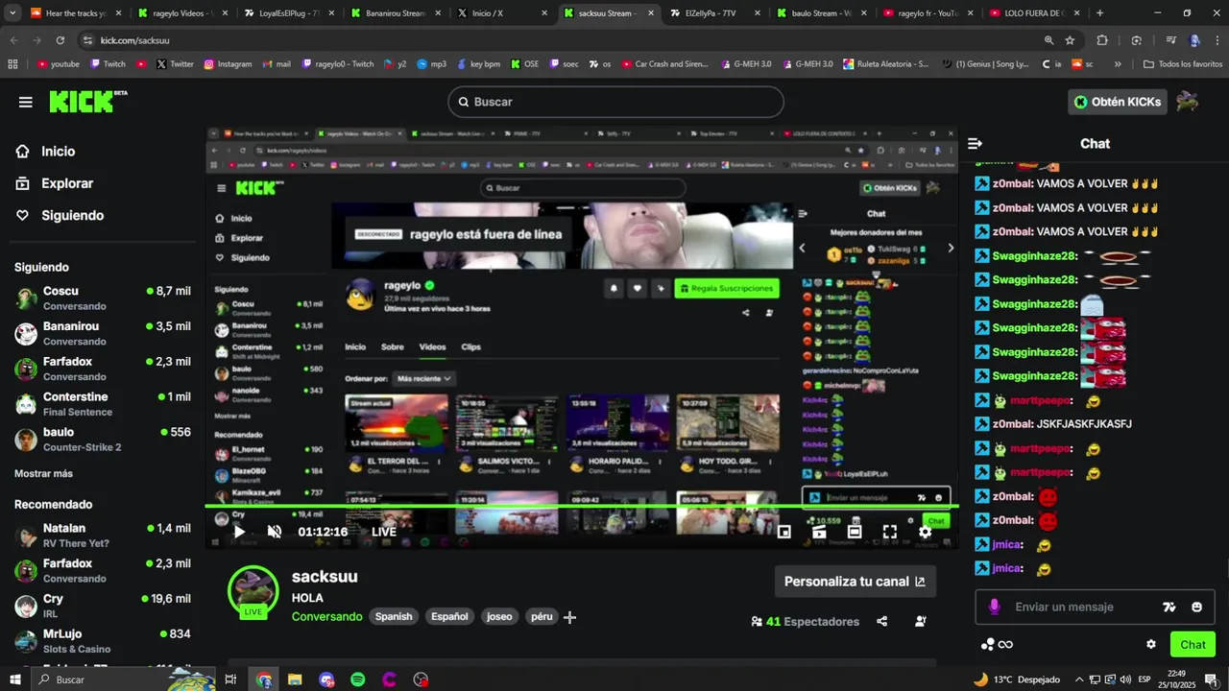Click z0mbal username in the JSKFJASKFJKASFJ message
This screenshot has height=691, width=1229.
(x=1012, y=424)
